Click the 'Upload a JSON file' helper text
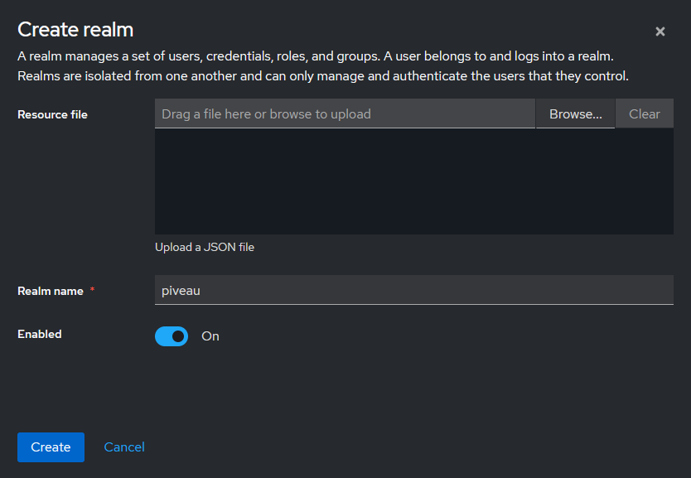 tap(205, 247)
